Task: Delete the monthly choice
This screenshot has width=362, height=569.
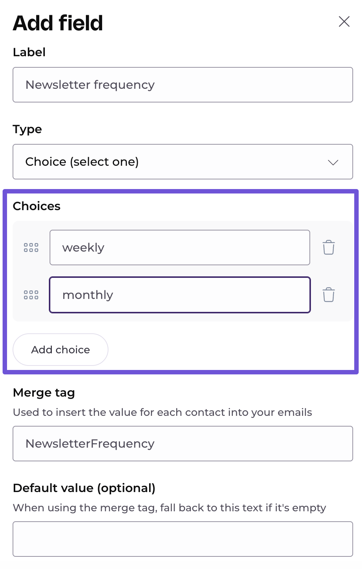Action: click(x=328, y=295)
